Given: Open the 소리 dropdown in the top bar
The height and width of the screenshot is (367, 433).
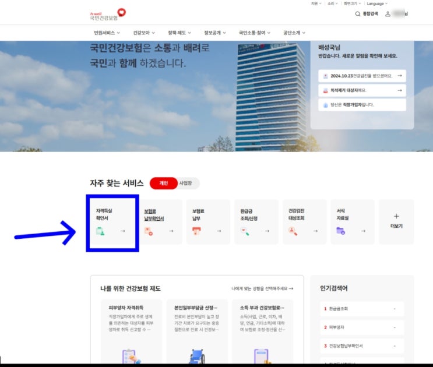Looking at the screenshot, I should click(x=333, y=3).
